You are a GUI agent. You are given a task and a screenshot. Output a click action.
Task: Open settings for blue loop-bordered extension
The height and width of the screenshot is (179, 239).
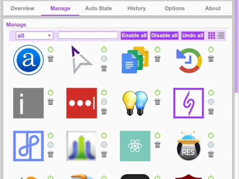coord(50,145)
